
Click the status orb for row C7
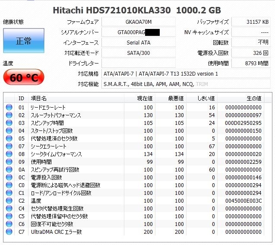point(9,232)
